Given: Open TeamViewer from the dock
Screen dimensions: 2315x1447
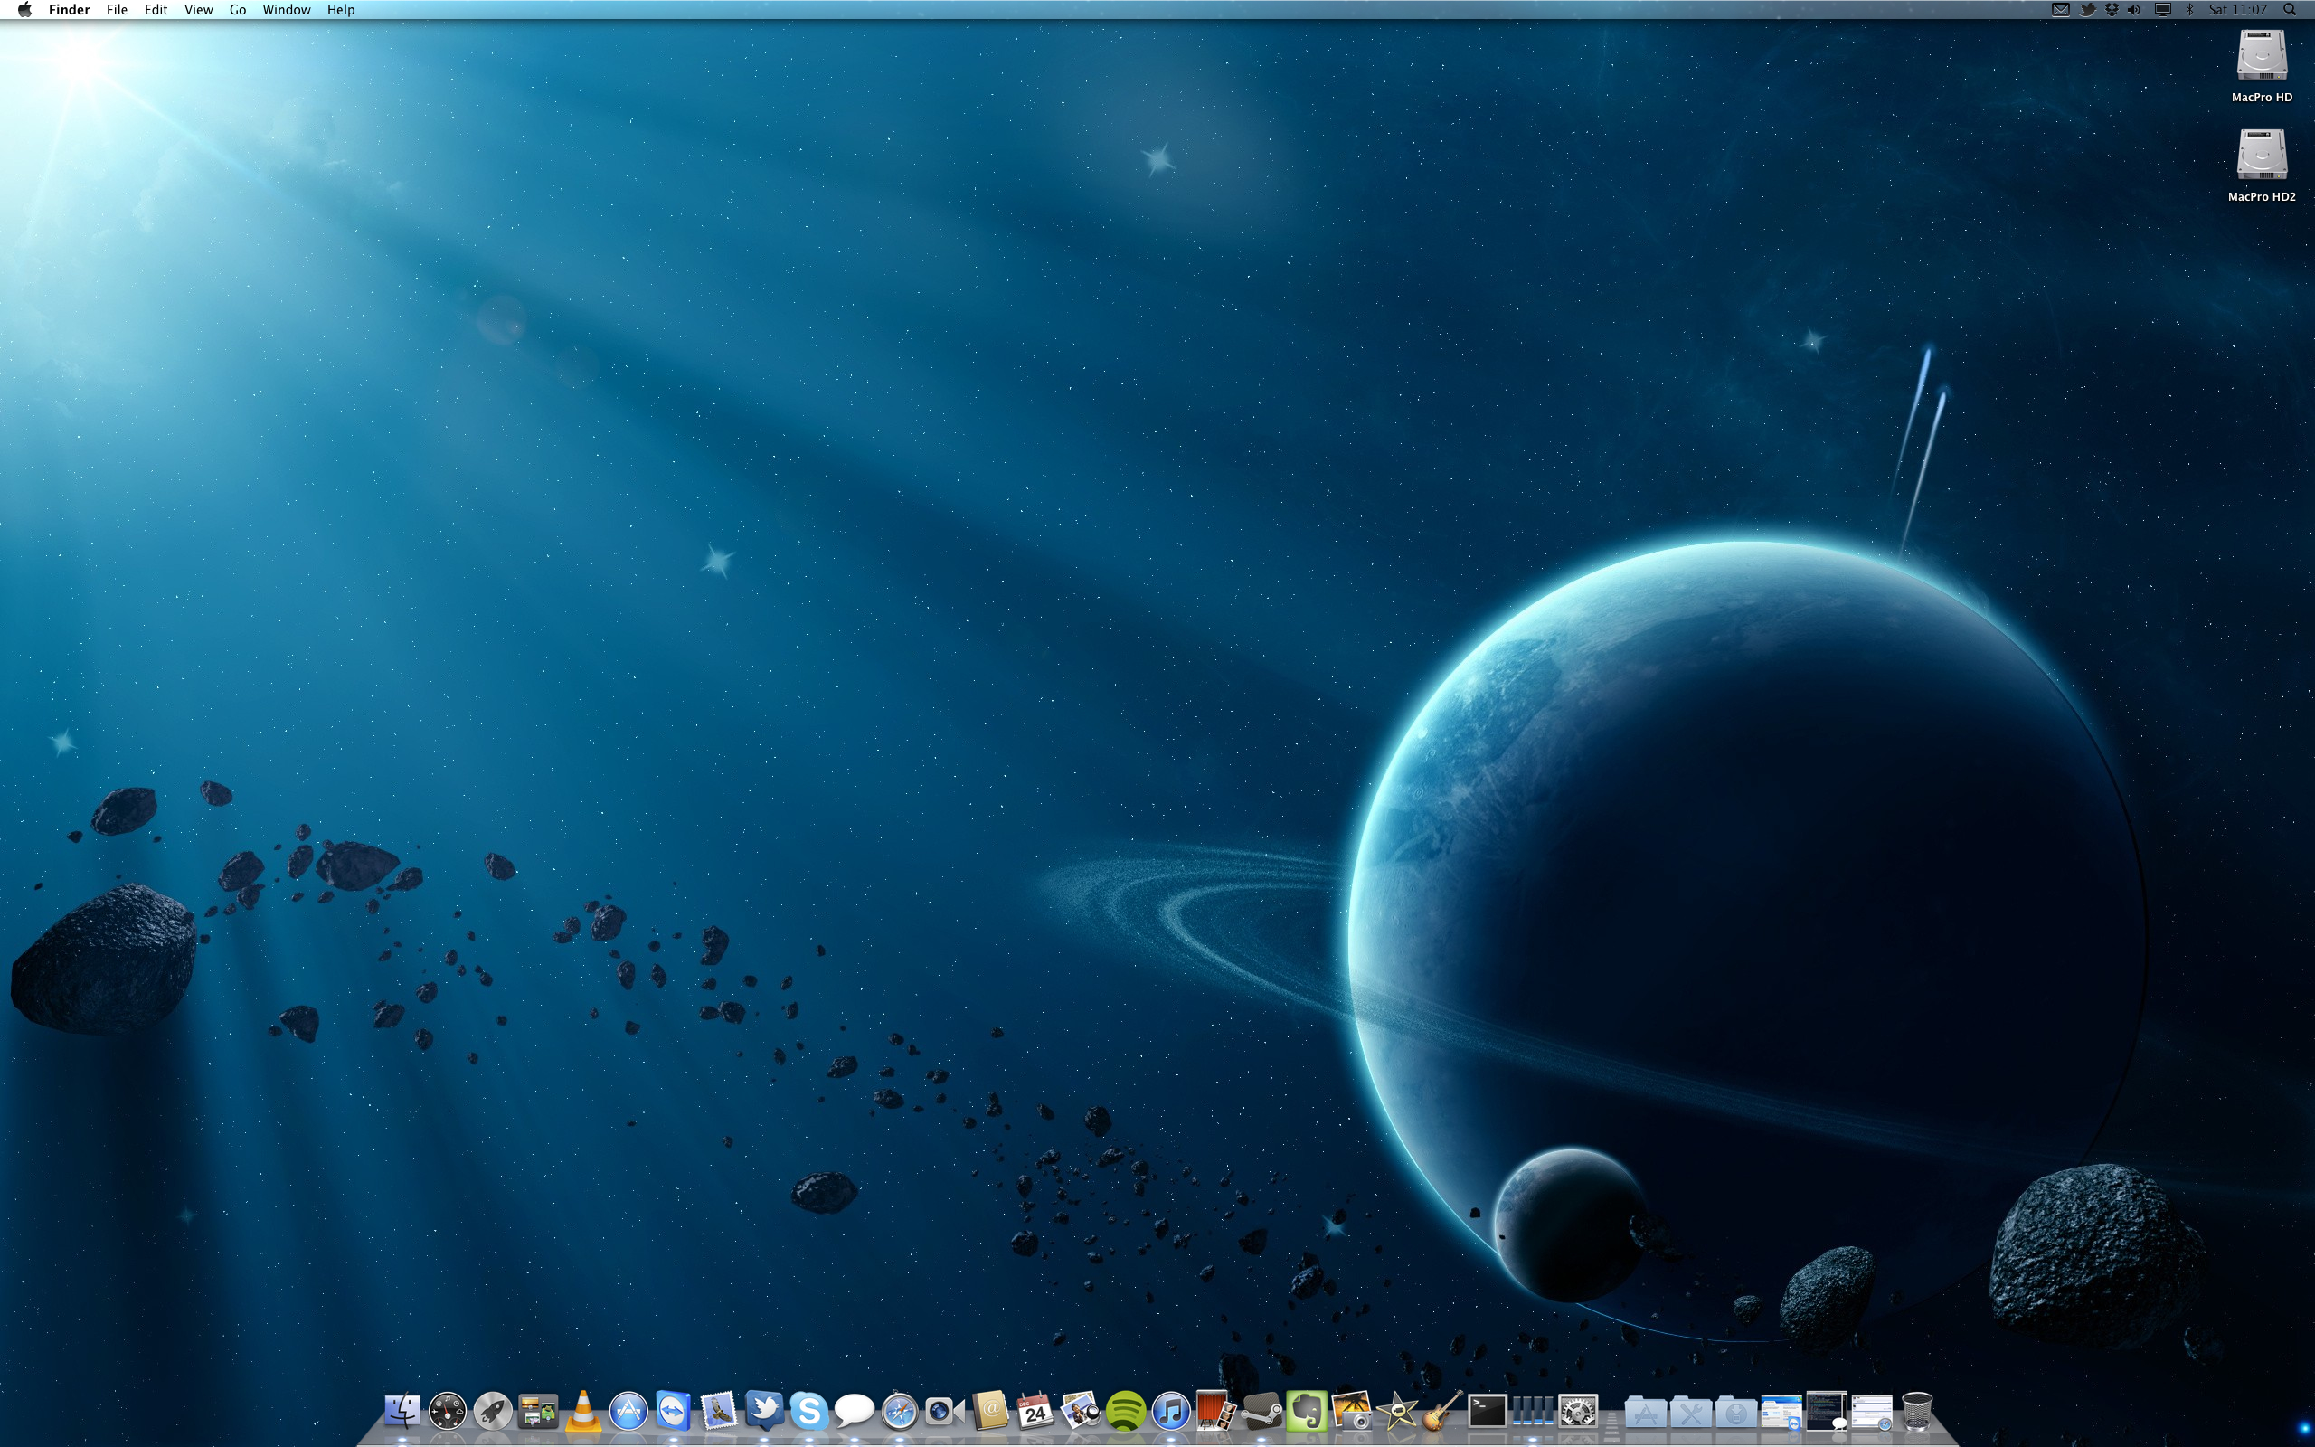Looking at the screenshot, I should coord(674,1411).
